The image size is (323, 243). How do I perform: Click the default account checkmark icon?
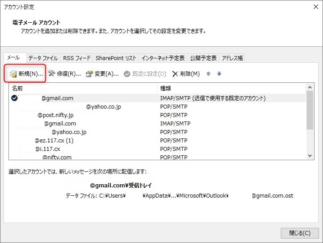(x=15, y=98)
